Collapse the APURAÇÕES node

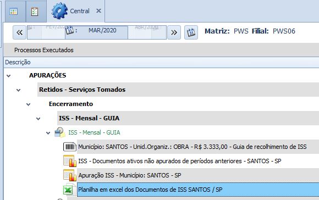(9, 76)
